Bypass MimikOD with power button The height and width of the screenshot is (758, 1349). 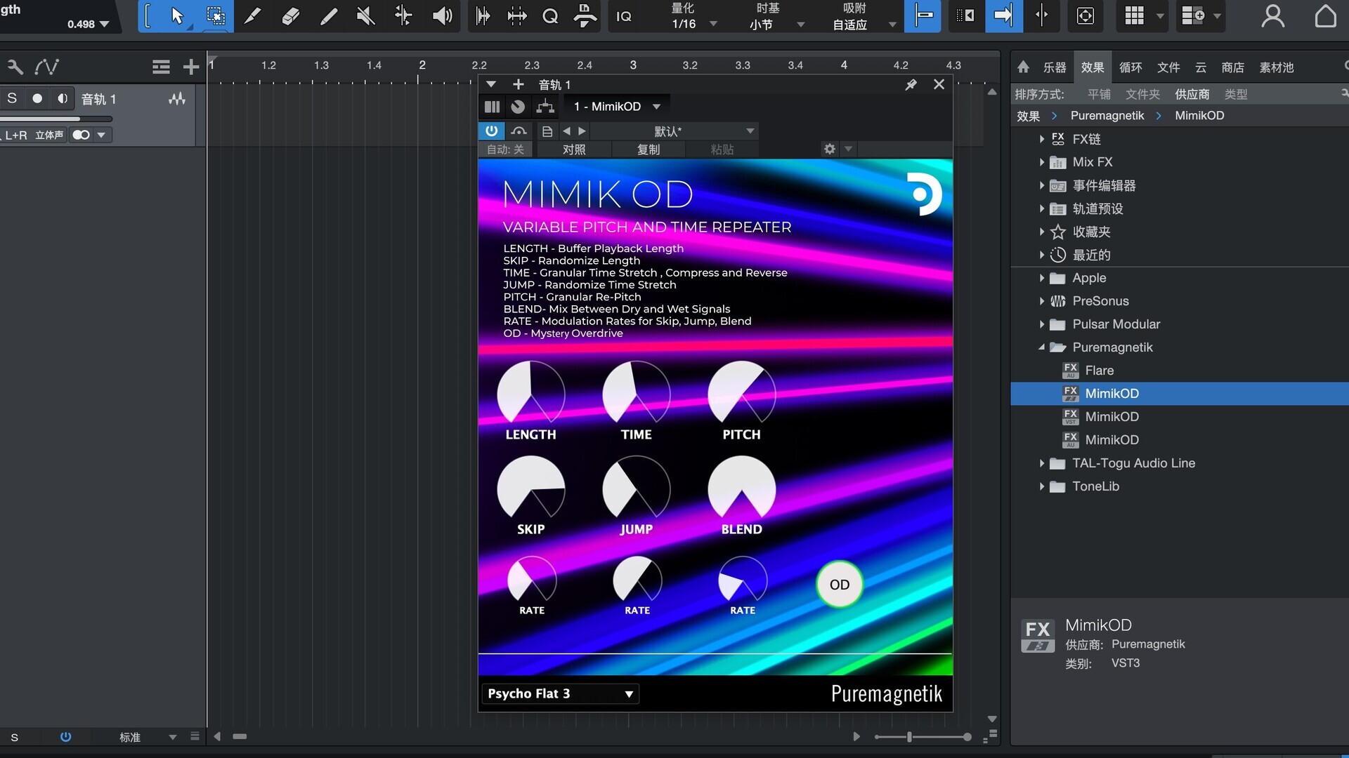point(491,131)
